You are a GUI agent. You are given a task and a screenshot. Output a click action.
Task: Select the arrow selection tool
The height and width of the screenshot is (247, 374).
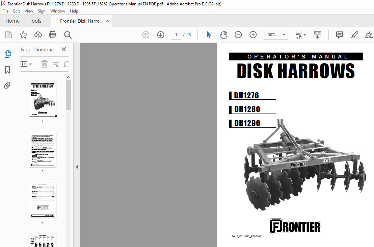coord(209,35)
